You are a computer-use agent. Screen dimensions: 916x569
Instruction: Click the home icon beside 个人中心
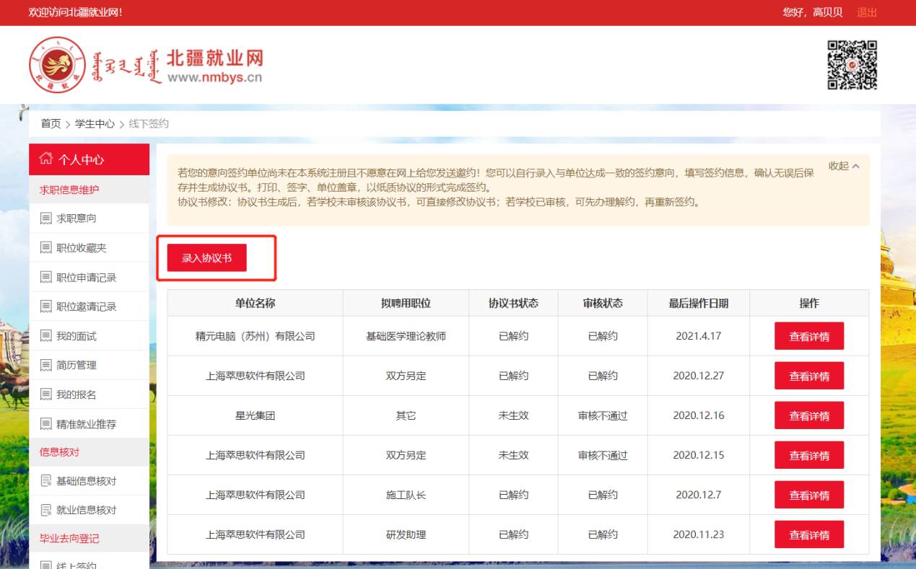pos(46,159)
